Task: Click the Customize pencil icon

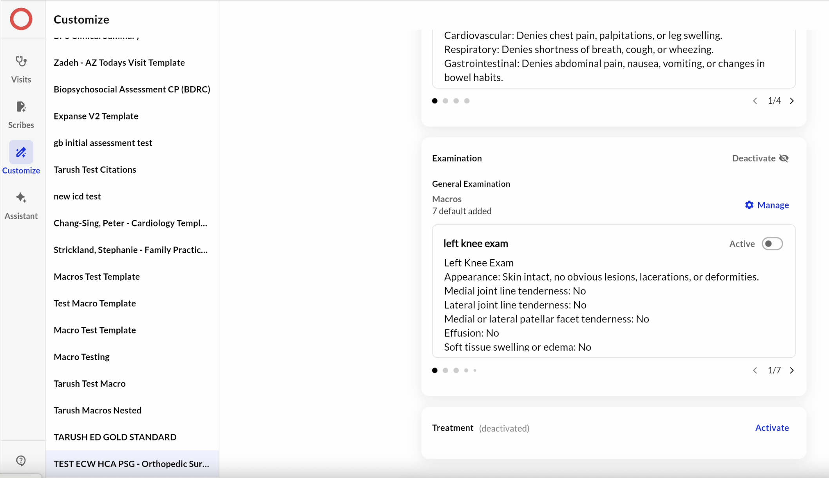Action: (x=21, y=152)
